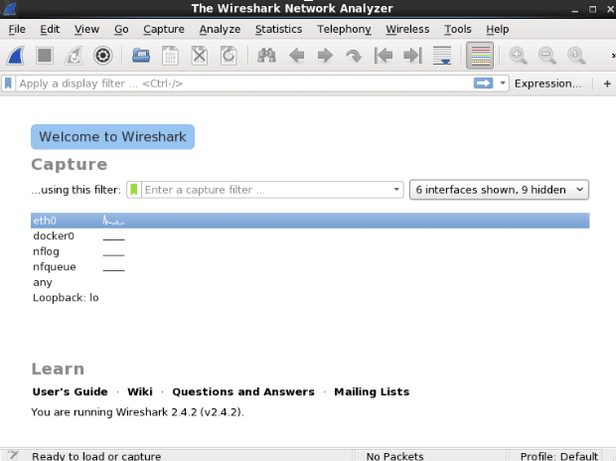Reset zoom to normal size icon
This screenshot has height=461, width=616.
tap(576, 56)
